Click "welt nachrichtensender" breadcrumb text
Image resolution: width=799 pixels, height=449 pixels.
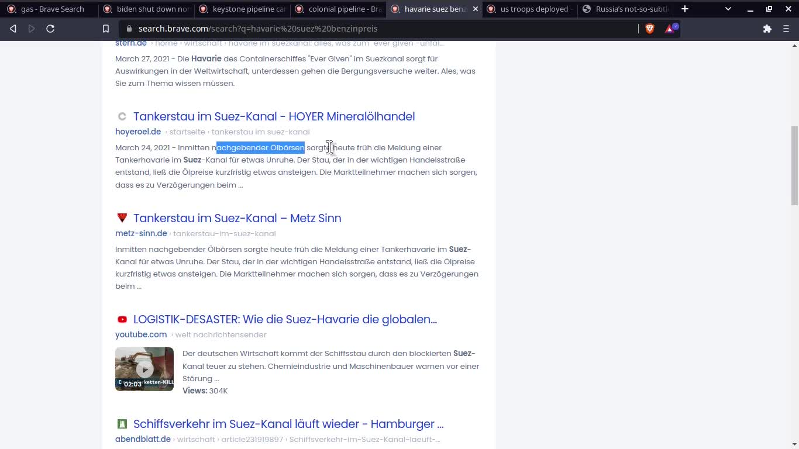point(221,334)
